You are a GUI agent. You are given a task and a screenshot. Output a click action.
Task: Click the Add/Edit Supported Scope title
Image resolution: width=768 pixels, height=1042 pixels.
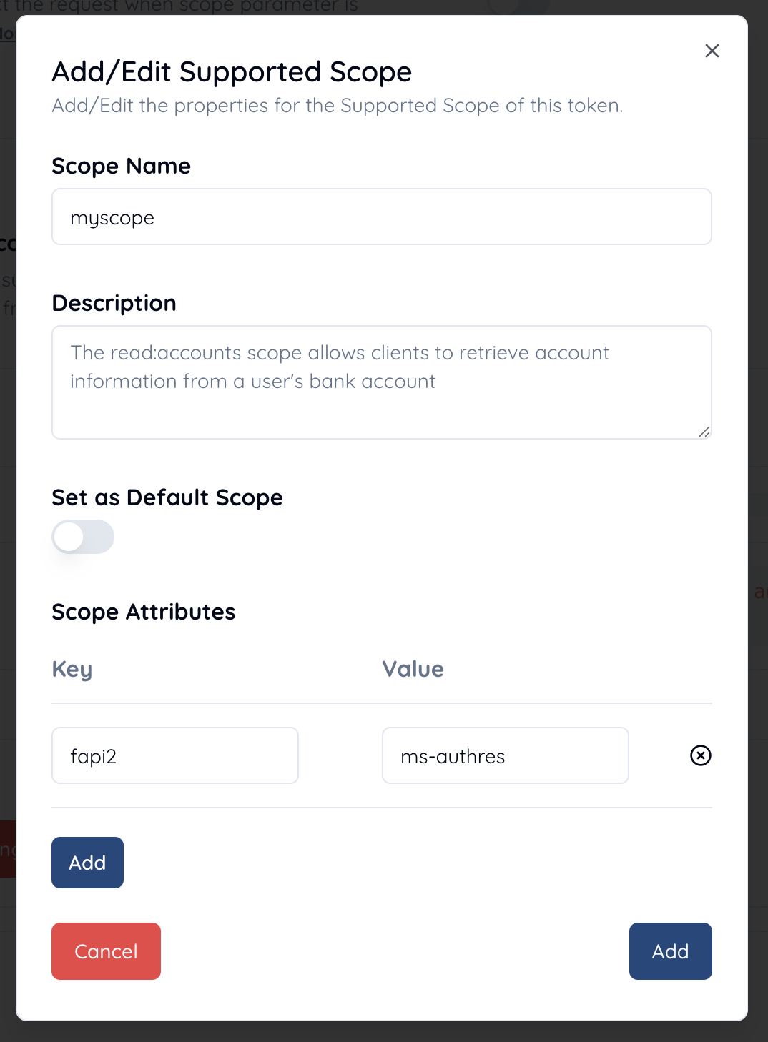232,72
